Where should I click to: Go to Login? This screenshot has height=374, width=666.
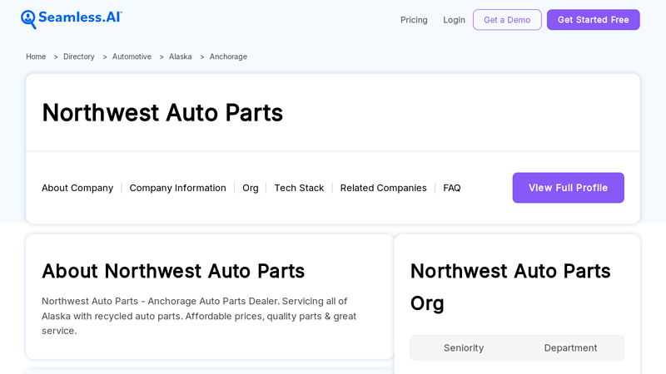(454, 20)
